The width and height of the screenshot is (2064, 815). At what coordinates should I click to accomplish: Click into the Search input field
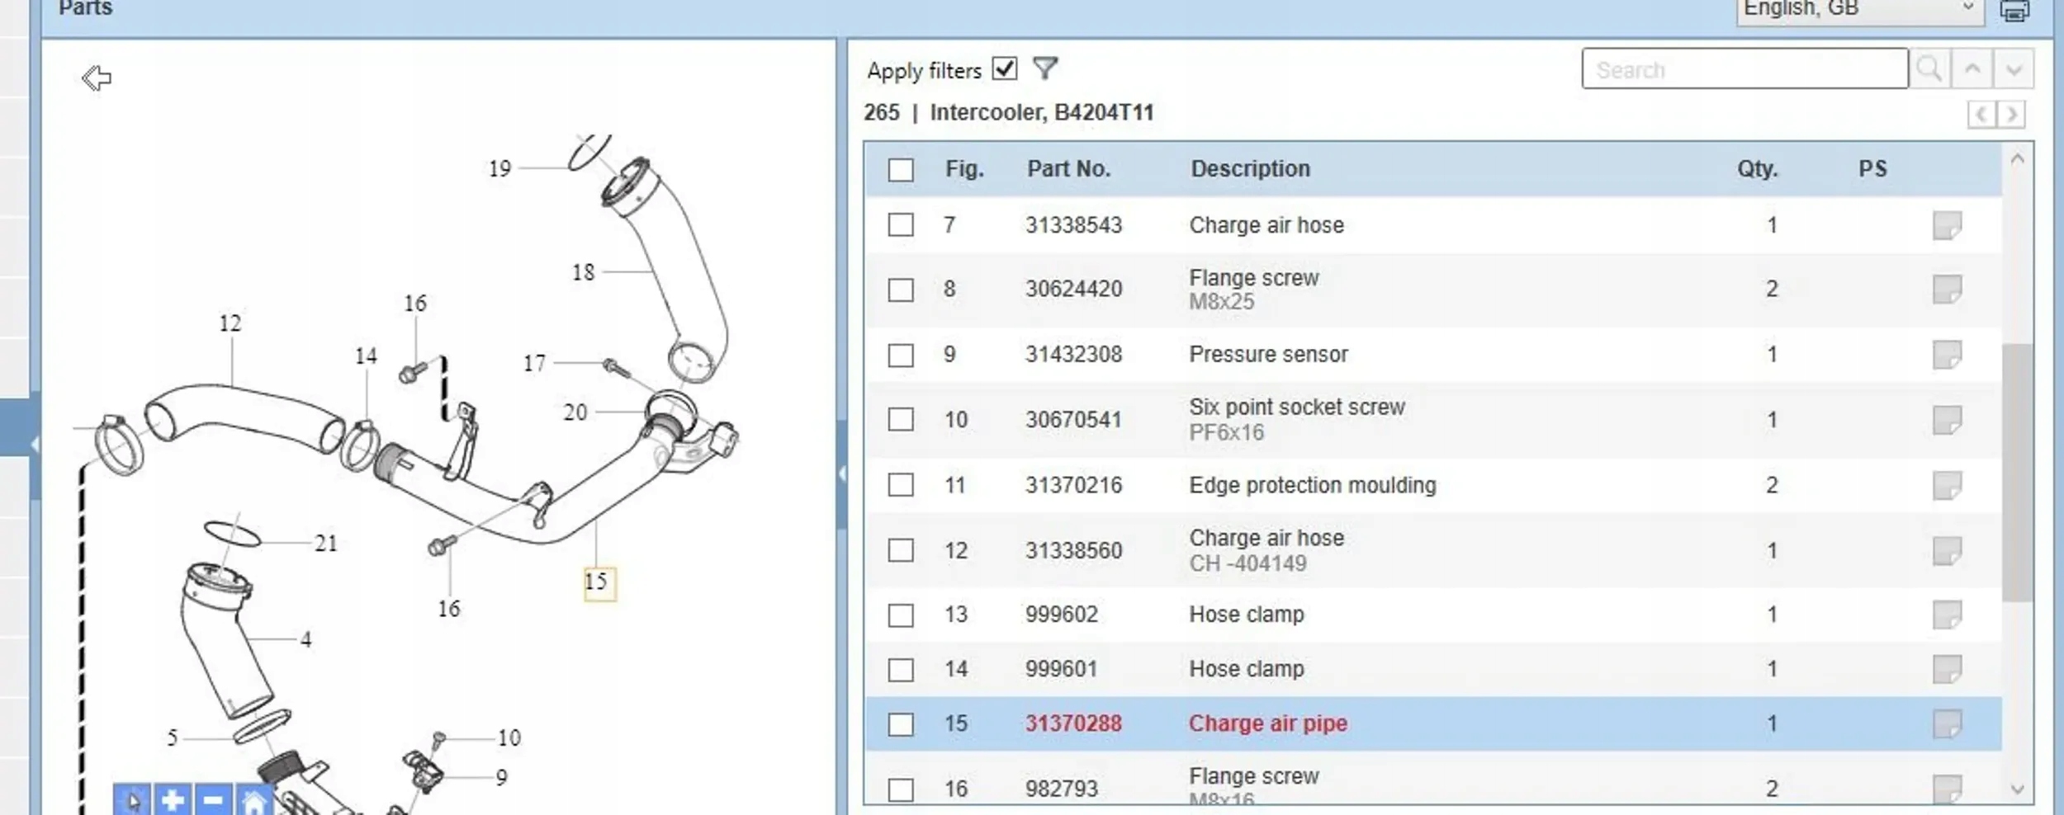coord(1744,68)
